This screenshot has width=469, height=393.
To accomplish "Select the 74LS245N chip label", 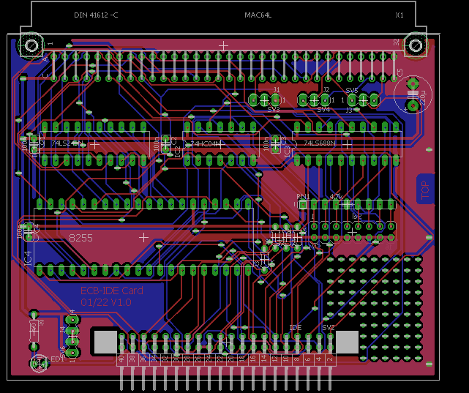I will pos(67,144).
